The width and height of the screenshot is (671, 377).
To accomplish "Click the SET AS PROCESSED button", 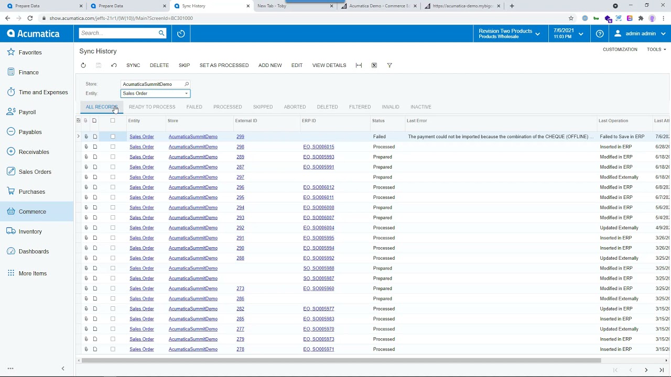I will click(224, 65).
